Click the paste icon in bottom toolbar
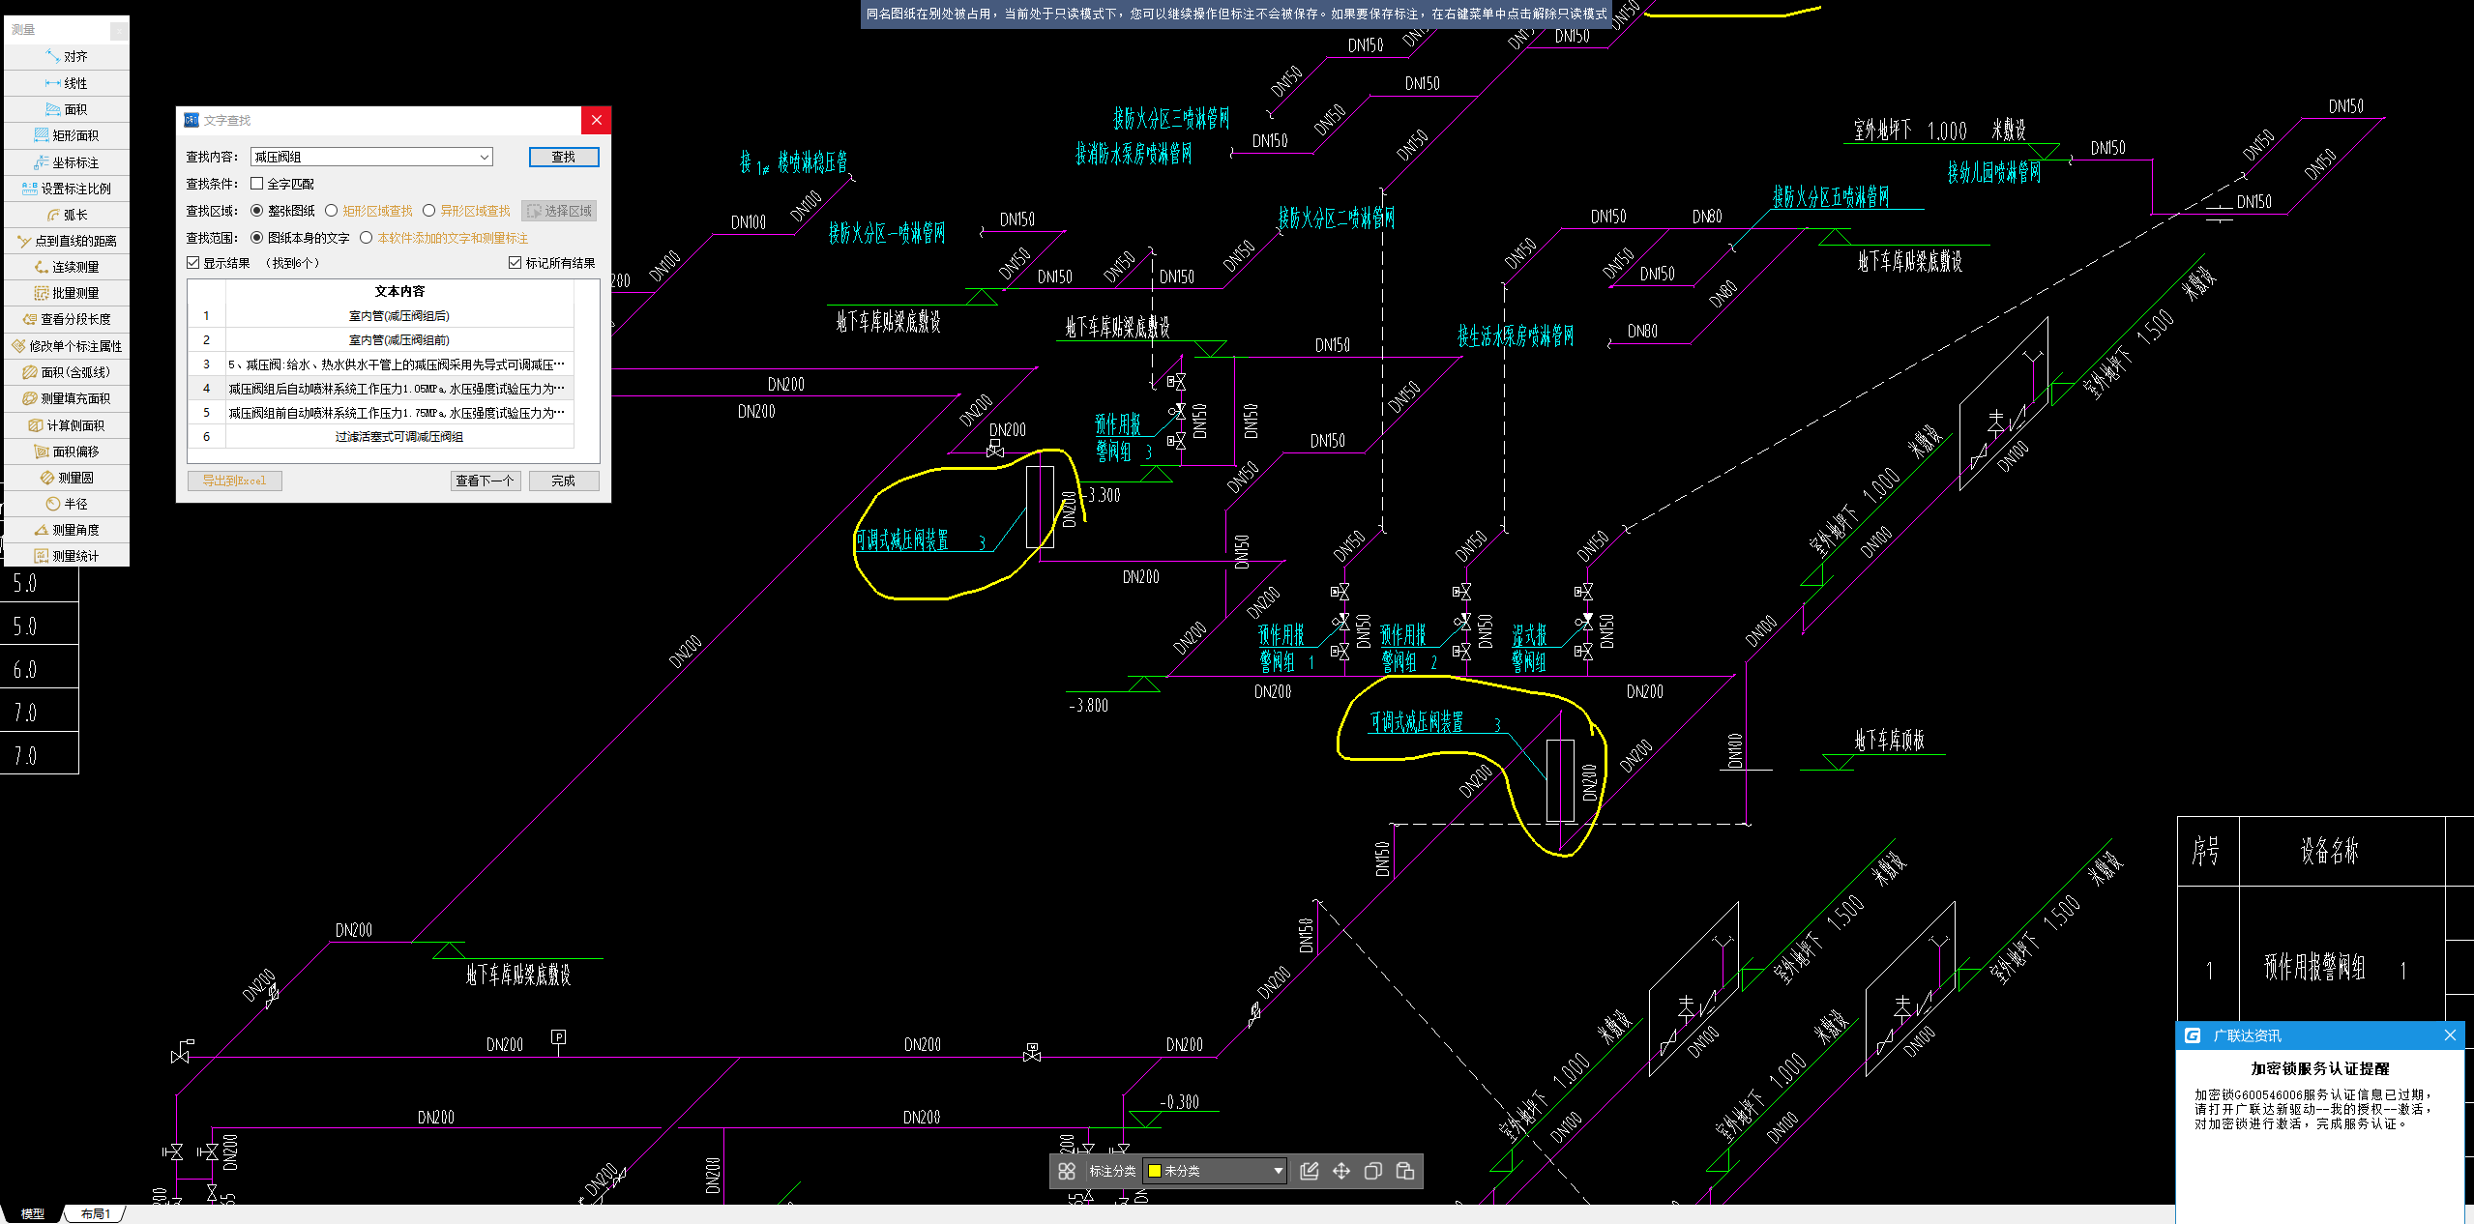 click(1405, 1171)
